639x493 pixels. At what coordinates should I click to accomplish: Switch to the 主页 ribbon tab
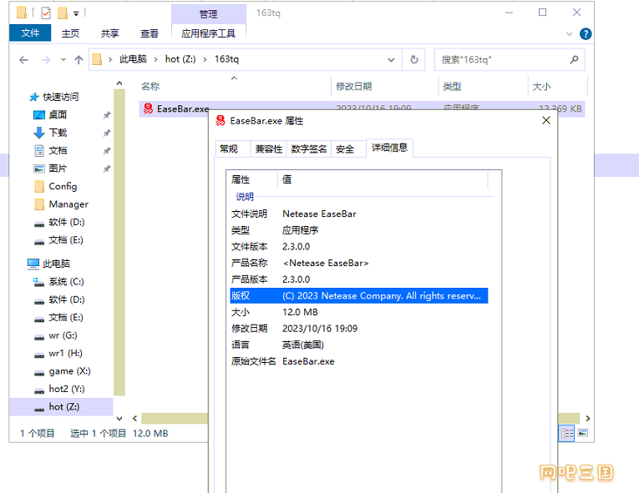pyautogui.click(x=70, y=33)
